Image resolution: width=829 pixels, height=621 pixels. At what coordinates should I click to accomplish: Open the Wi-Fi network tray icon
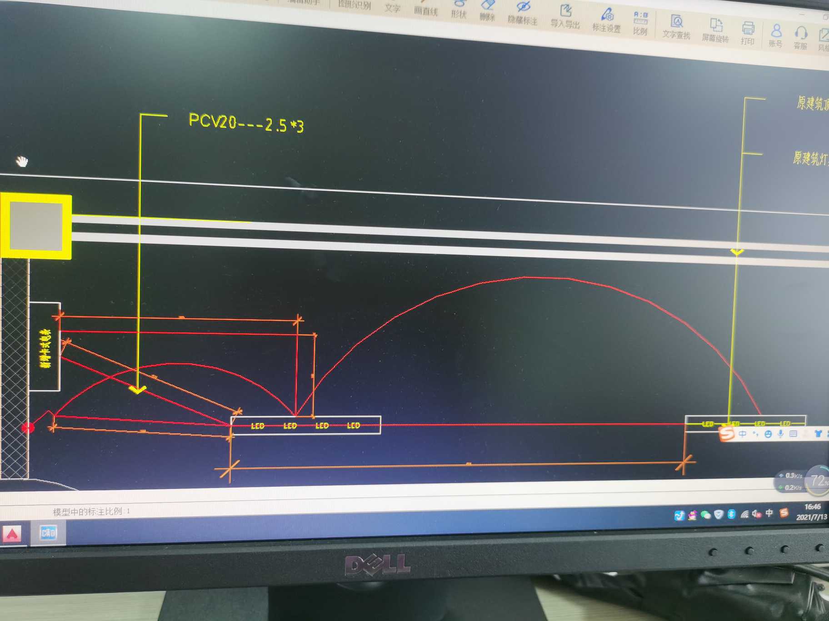click(x=744, y=514)
